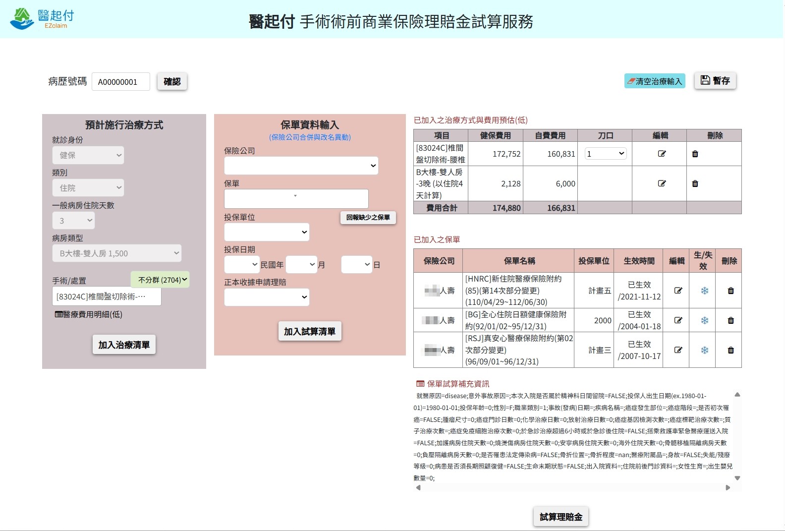Click 試算理賠金 button

click(x=561, y=517)
